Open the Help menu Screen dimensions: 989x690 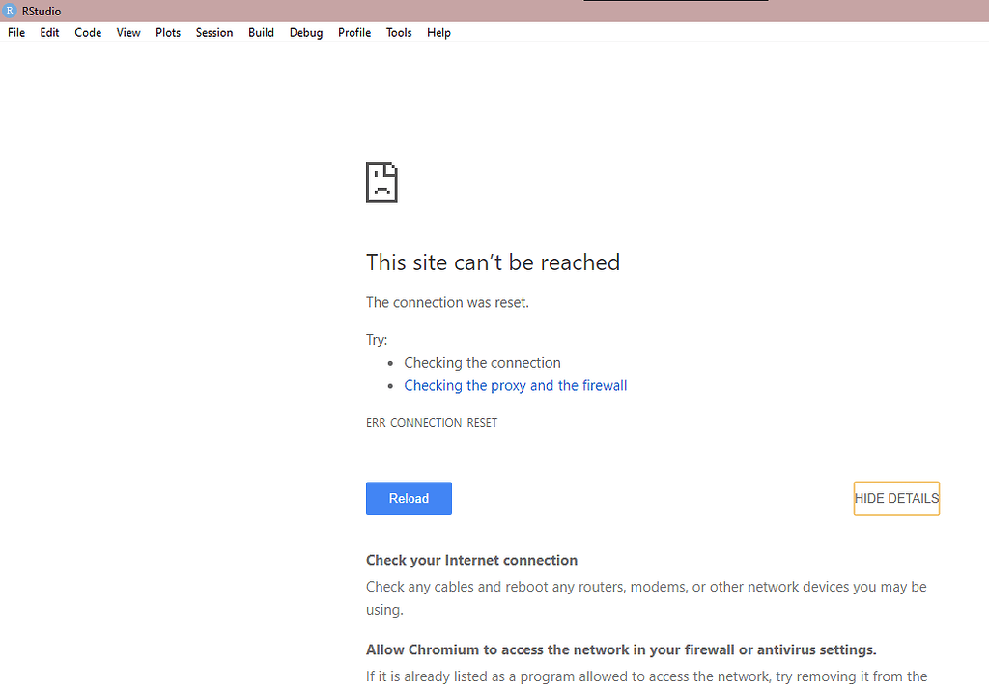coord(438,33)
